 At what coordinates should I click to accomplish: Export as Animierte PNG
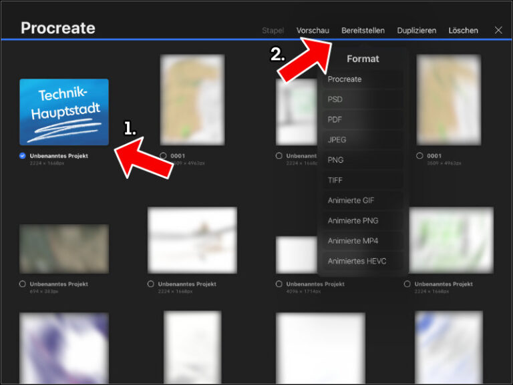click(x=363, y=221)
